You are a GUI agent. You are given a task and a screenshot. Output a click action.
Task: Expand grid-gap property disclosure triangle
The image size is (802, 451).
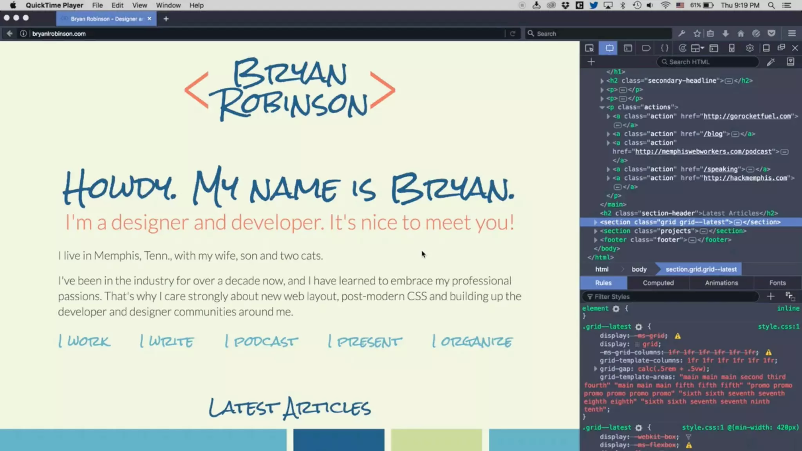coord(595,369)
